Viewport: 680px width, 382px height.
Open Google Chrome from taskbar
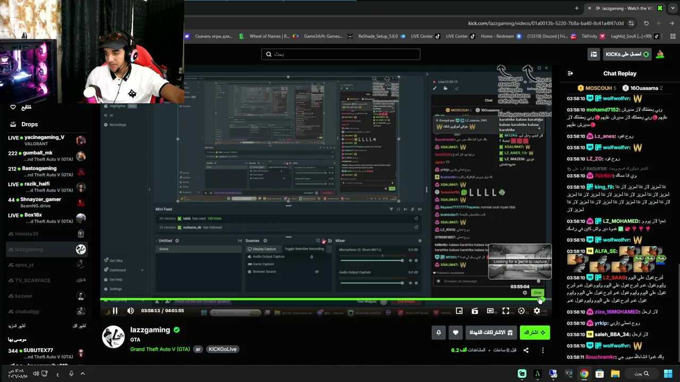click(584, 374)
